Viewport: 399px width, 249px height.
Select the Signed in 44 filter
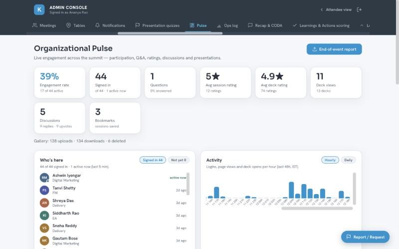coord(153,160)
